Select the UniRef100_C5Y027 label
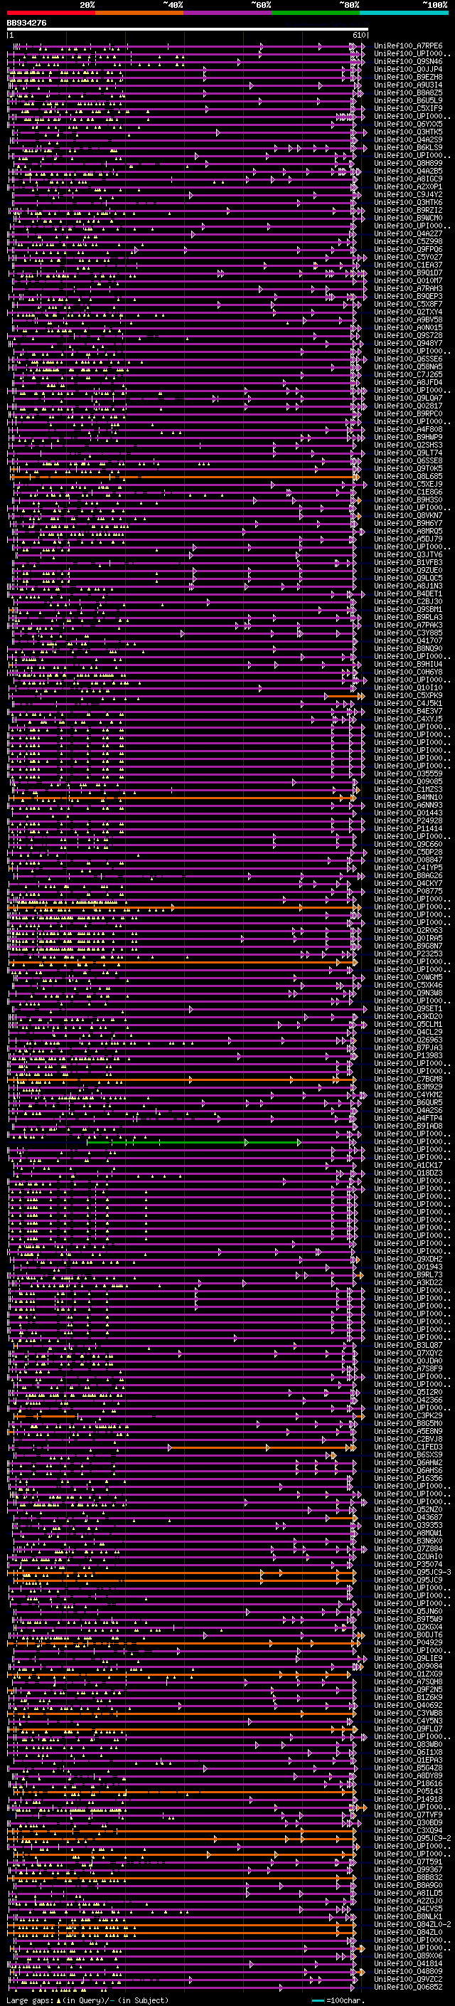455x2006 pixels. pyautogui.click(x=408, y=257)
